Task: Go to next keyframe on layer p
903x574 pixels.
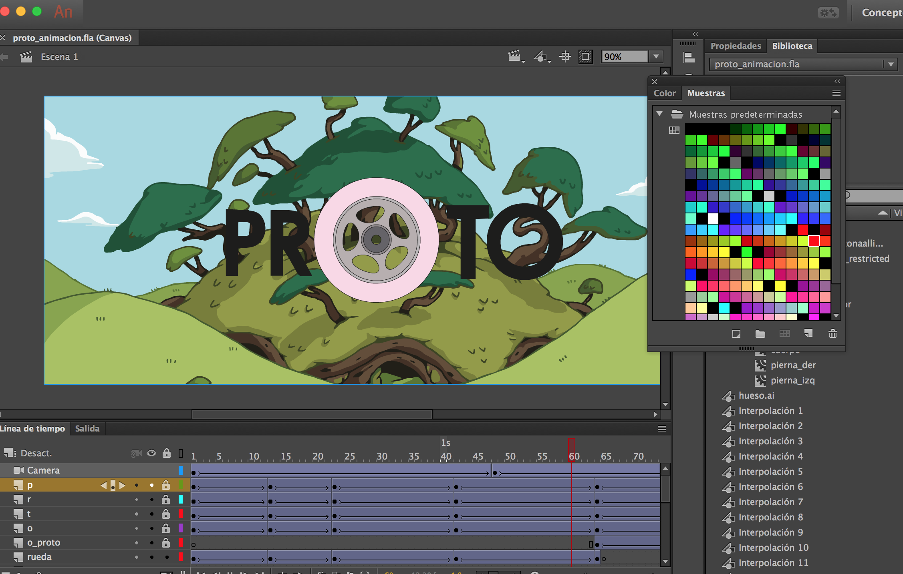Action: [x=122, y=485]
